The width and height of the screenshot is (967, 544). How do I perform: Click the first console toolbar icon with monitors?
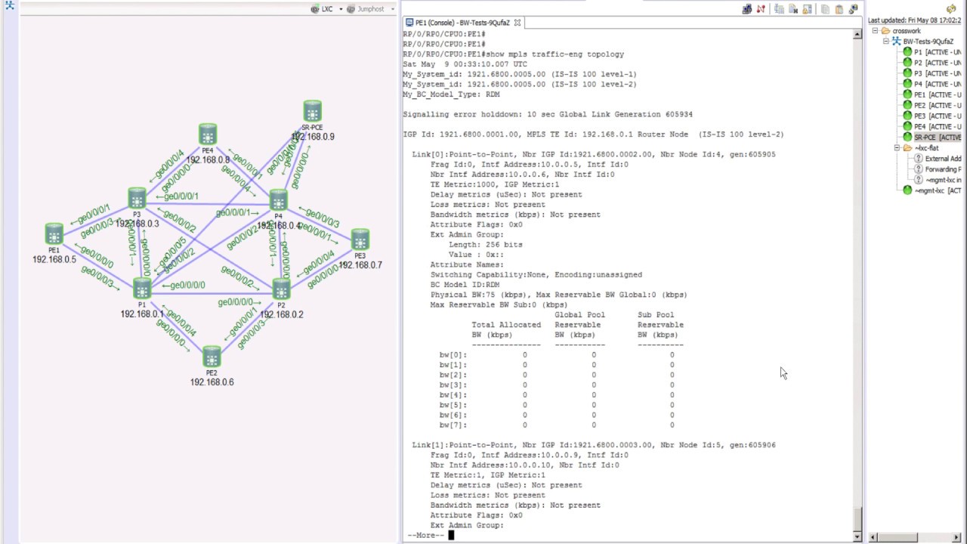(747, 9)
